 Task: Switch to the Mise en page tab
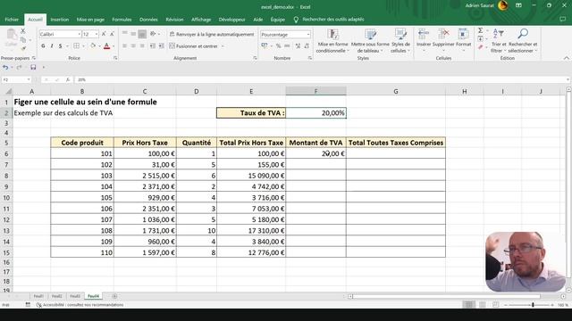pos(90,20)
